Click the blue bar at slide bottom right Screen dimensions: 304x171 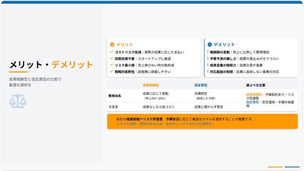(x=292, y=167)
